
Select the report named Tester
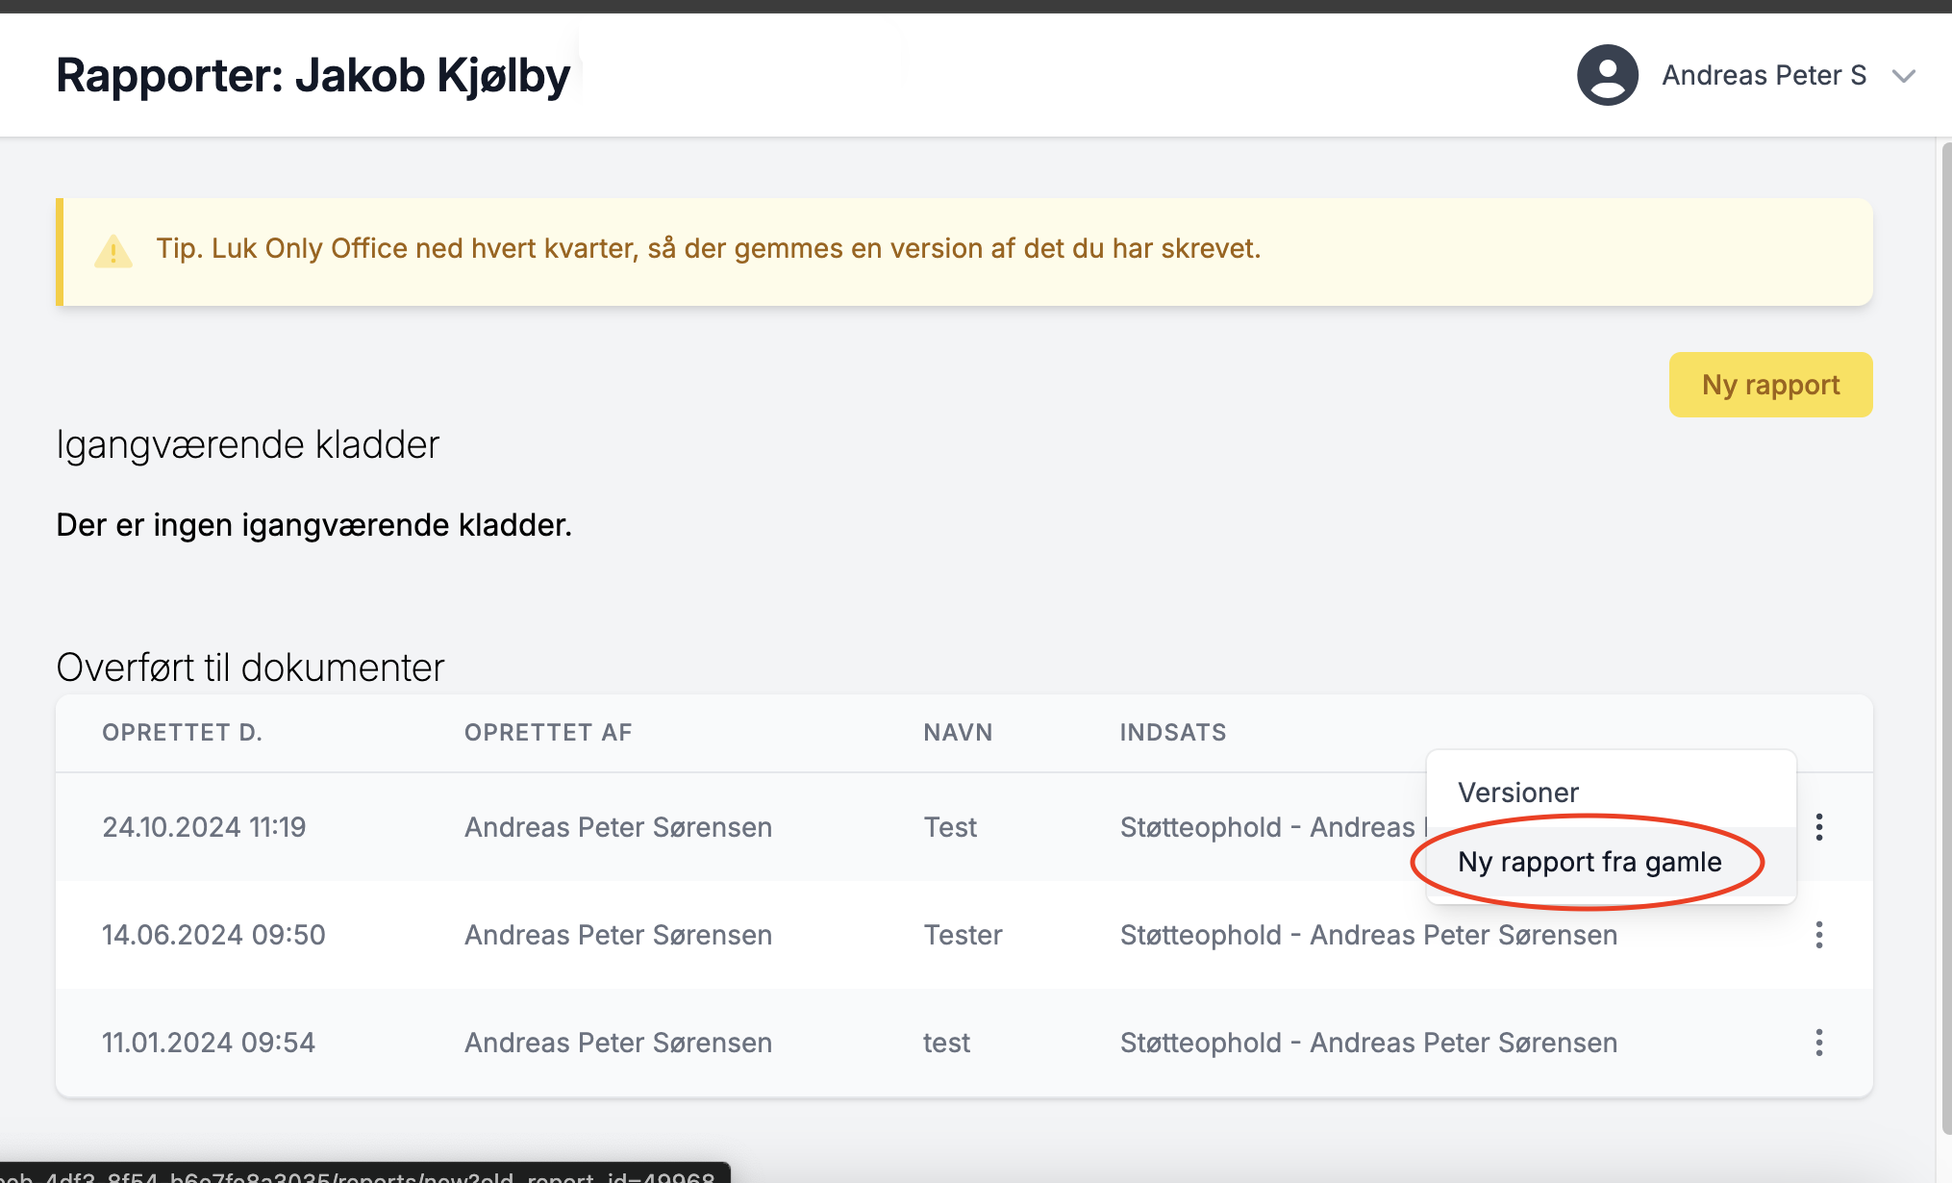[963, 935]
